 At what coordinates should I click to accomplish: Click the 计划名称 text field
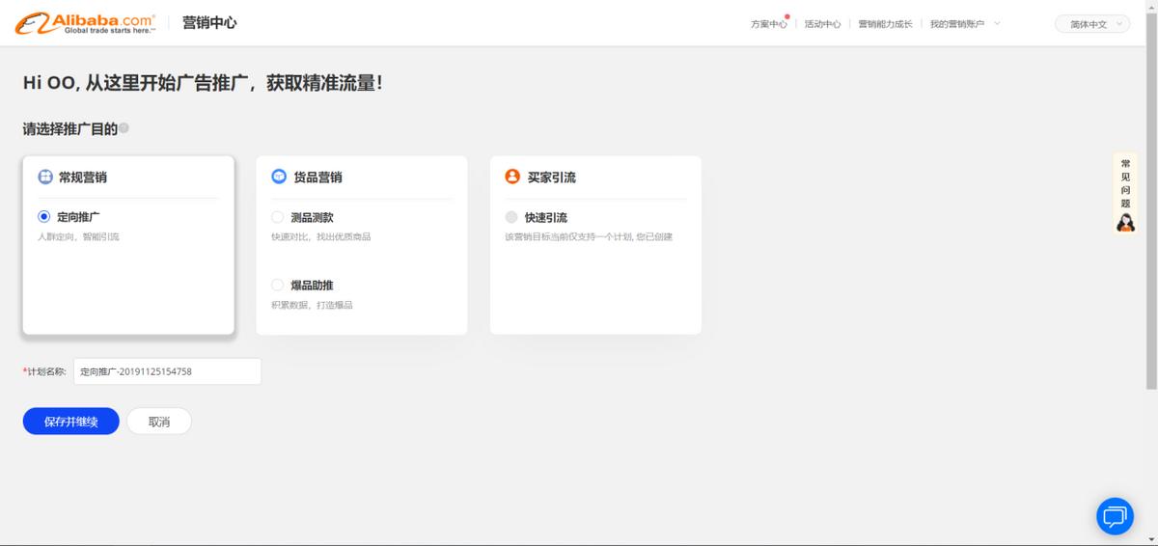point(167,371)
